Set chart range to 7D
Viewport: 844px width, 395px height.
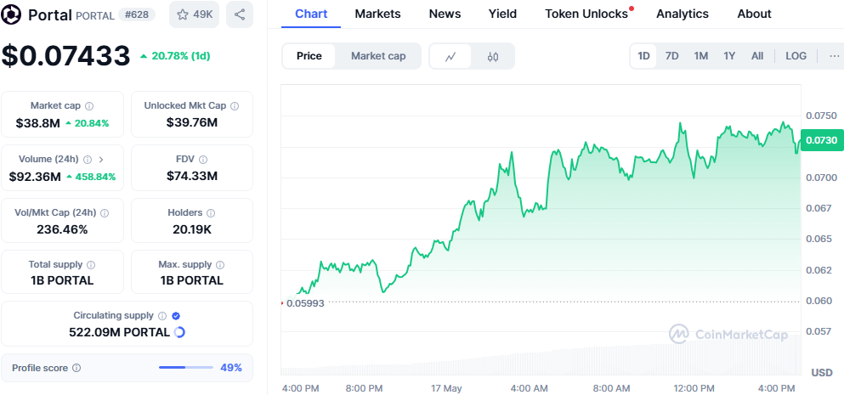click(671, 56)
